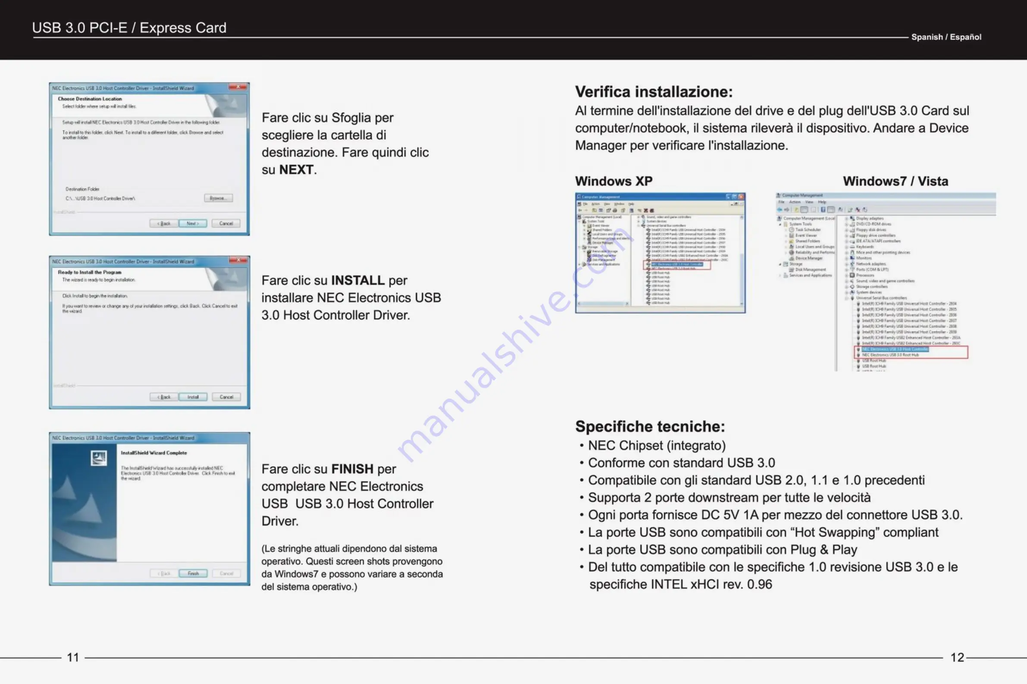The width and height of the screenshot is (1027, 684).
Task: Open File menu in Windows XP Computer Management
Action: click(586, 204)
